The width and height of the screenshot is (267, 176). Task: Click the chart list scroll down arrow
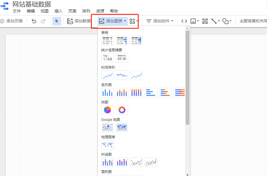(x=187, y=175)
